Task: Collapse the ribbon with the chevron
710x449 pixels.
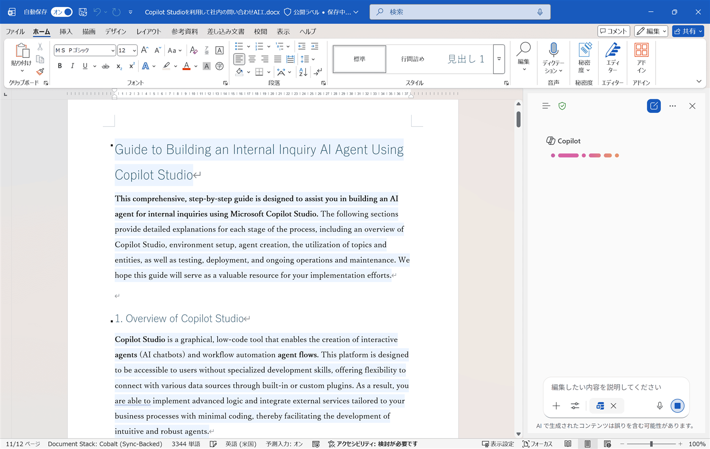Action: point(699,81)
